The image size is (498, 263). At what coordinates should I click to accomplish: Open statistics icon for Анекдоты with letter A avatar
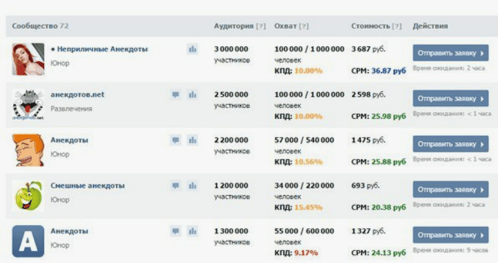[192, 231]
